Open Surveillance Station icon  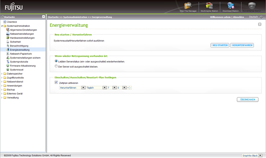[x=252, y=6]
